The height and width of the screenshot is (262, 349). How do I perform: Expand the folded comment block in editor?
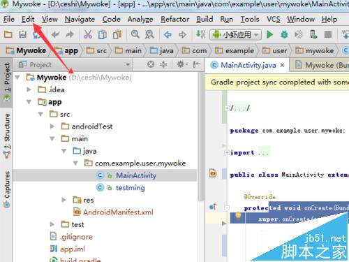coord(227,108)
